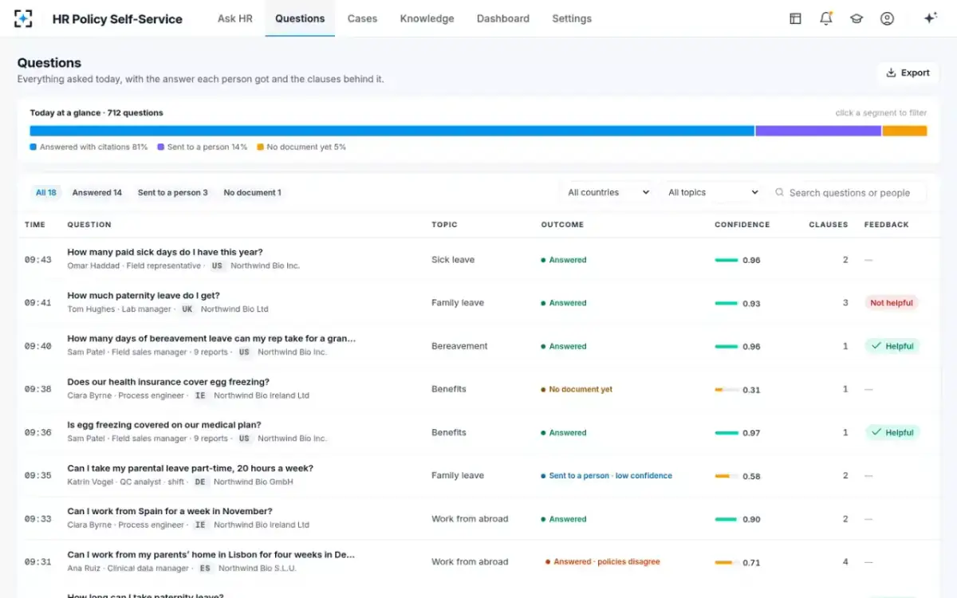This screenshot has width=957, height=598.
Task: Open the Knowledge tab
Action: coord(427,18)
